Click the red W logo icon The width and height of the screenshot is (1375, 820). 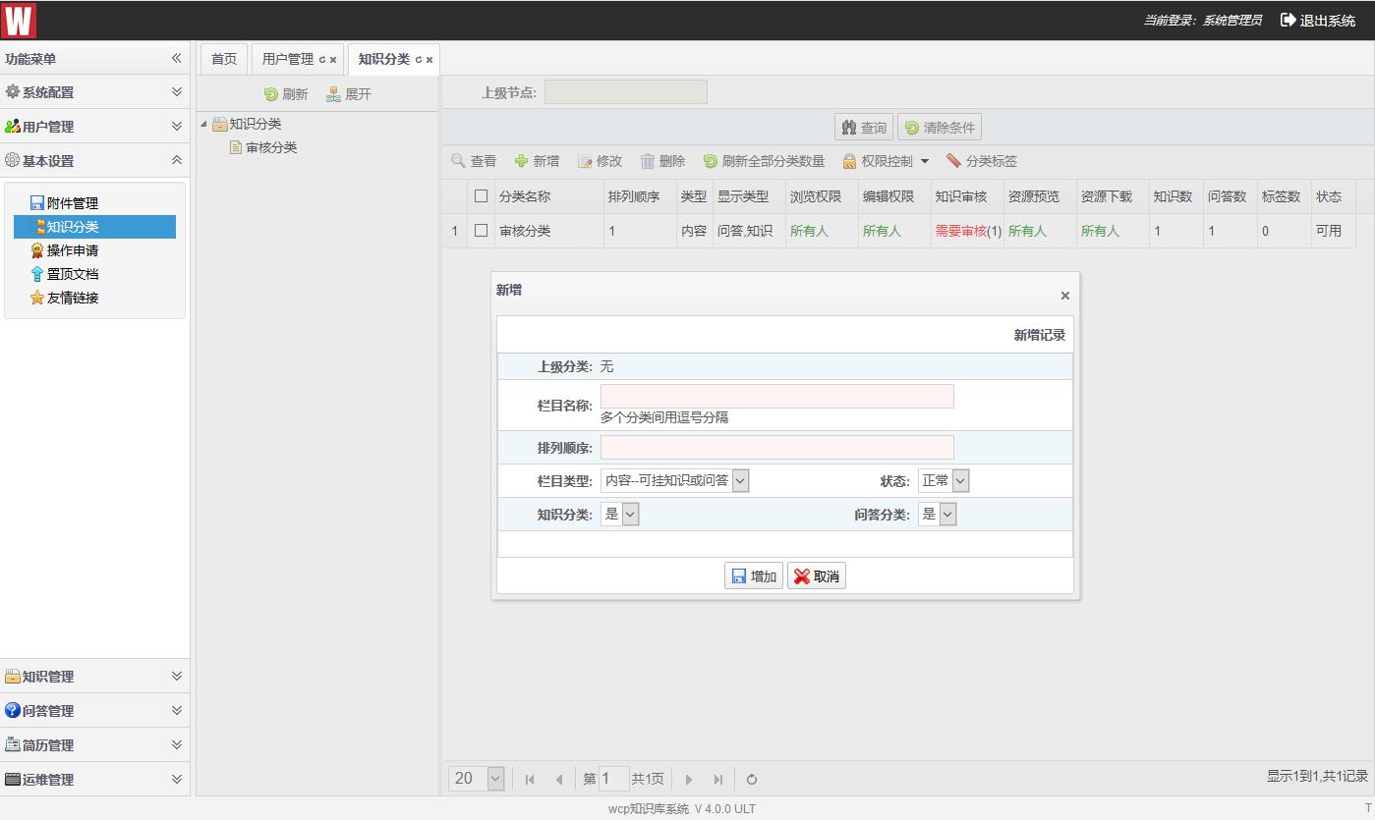tap(19, 20)
